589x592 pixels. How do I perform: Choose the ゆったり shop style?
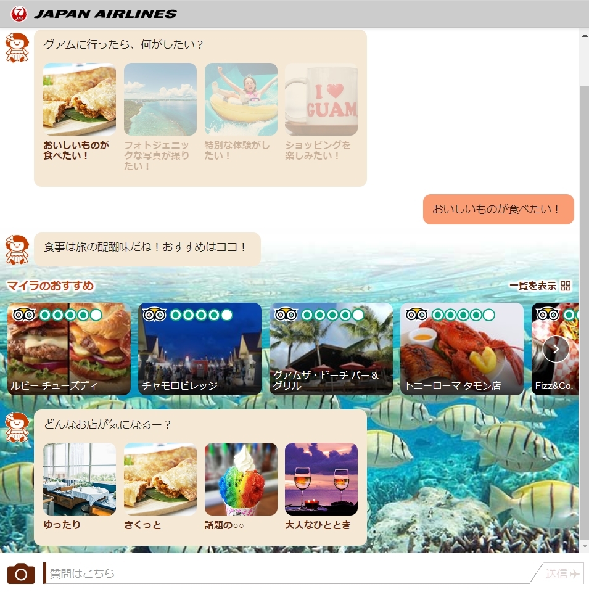pyautogui.click(x=80, y=487)
